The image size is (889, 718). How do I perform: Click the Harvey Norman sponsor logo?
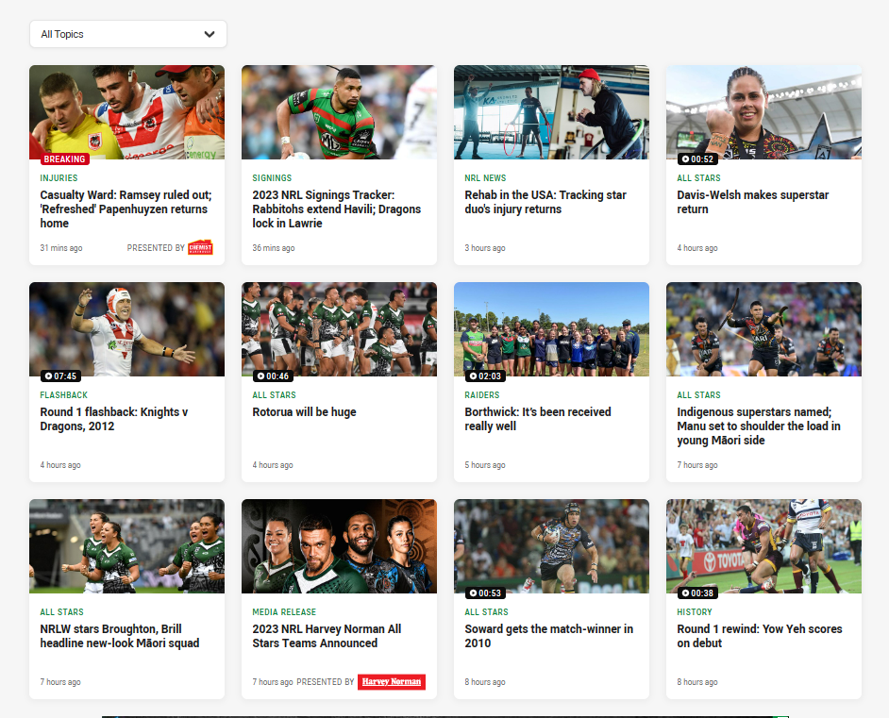pos(391,681)
